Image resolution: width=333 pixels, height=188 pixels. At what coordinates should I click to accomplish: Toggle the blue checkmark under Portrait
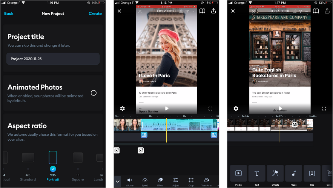pos(53,169)
